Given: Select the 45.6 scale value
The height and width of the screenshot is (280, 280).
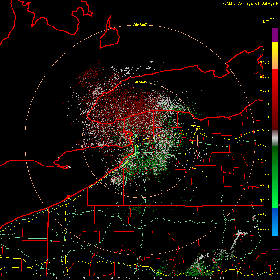Looking at the screenshot, I should [265, 90].
